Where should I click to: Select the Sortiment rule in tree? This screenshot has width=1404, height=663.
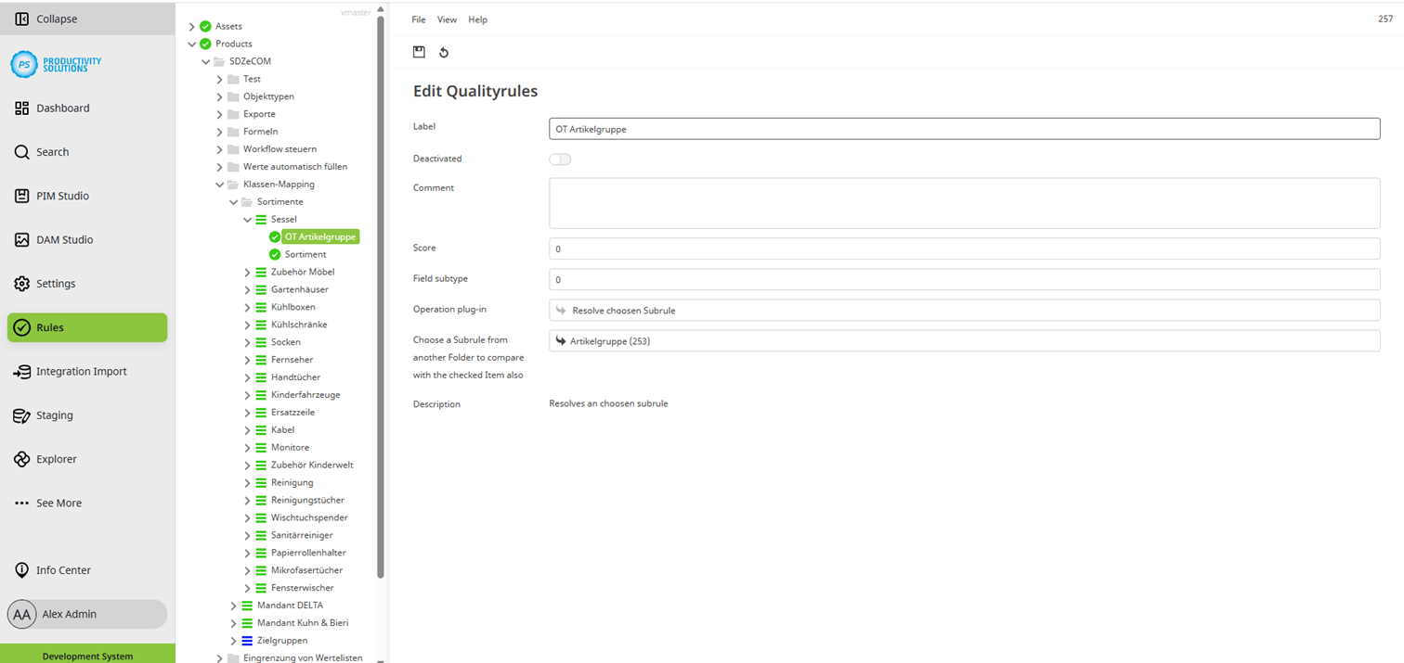pyautogui.click(x=305, y=255)
